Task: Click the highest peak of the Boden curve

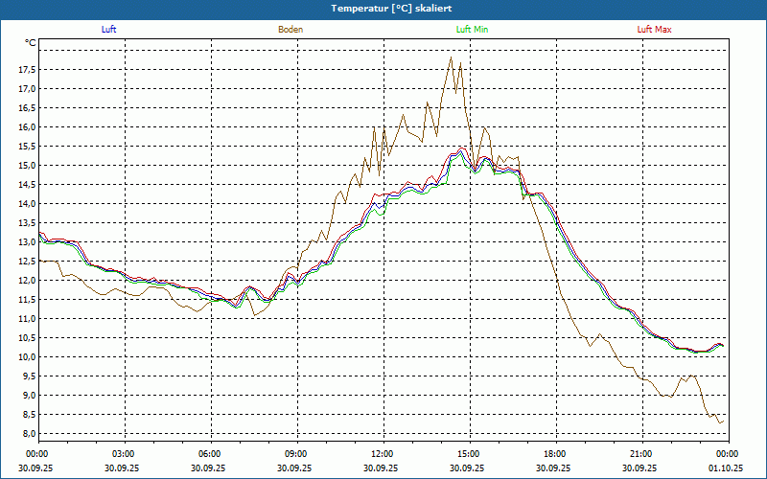Action: pos(451,57)
